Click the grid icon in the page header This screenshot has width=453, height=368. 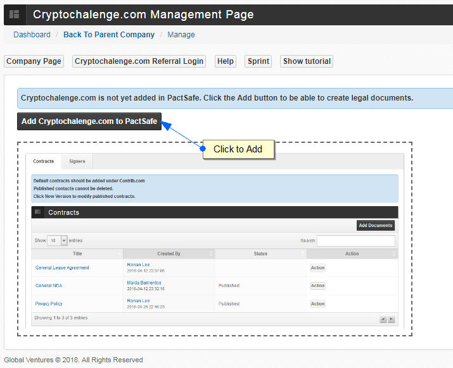tap(14, 15)
